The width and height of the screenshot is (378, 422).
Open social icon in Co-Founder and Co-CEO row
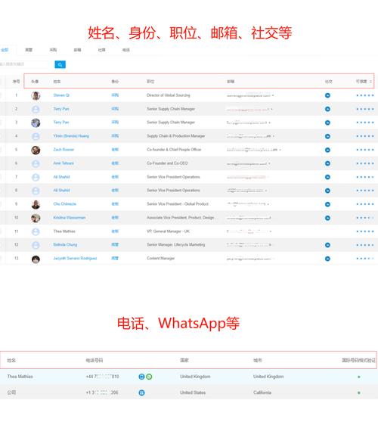coord(327,163)
